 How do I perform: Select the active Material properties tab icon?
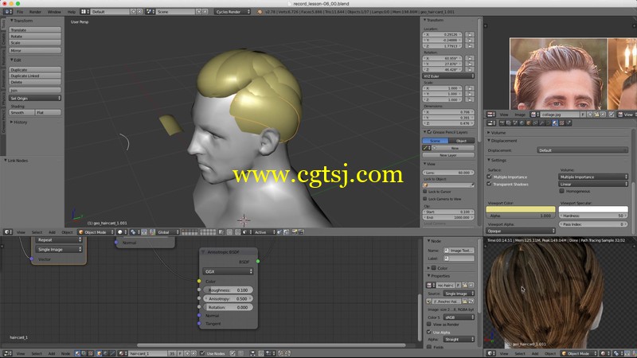click(x=554, y=123)
